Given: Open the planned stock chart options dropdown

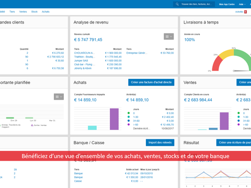Looking at the screenshot, I should [x=59, y=97].
